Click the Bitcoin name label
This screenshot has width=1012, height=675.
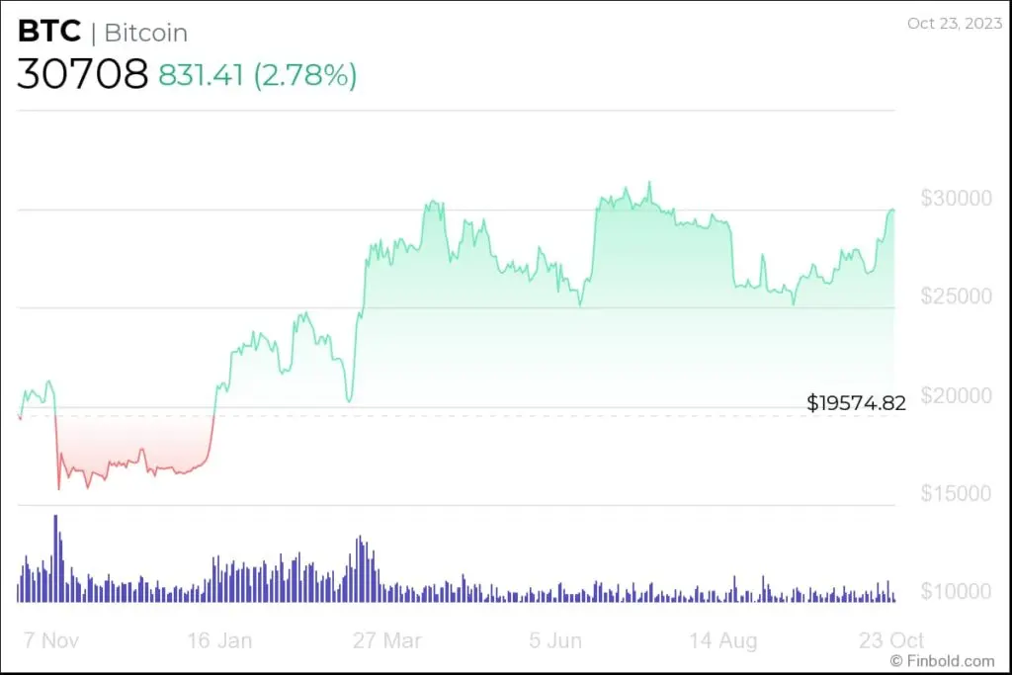click(x=145, y=33)
